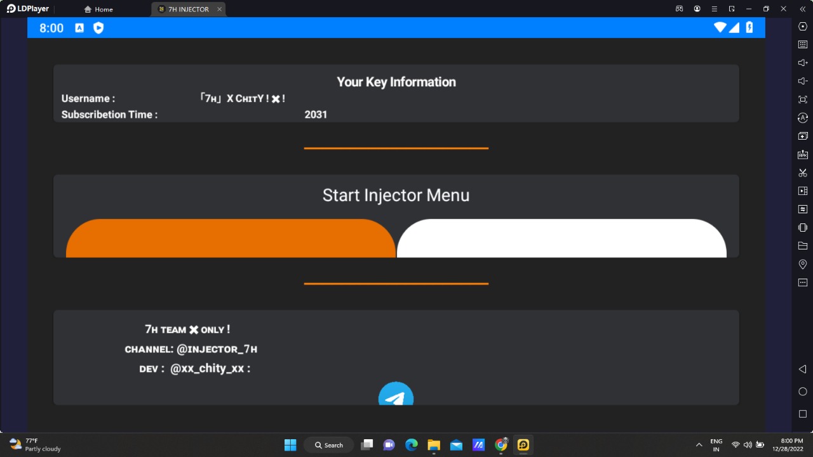Click window undock icon in title bar
Image resolution: width=813 pixels, height=457 pixels.
tap(732, 9)
